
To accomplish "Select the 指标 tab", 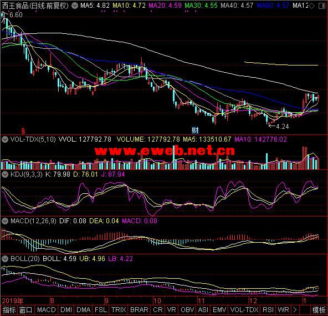I will pos(9,310).
